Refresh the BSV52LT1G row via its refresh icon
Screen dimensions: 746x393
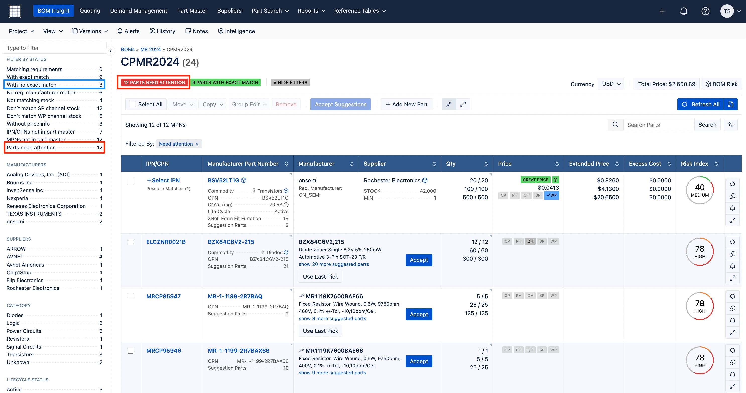coord(732,184)
